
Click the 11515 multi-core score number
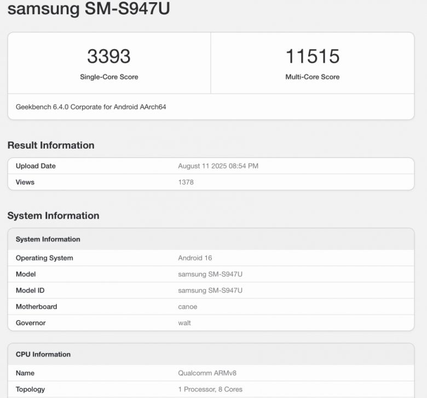point(312,56)
